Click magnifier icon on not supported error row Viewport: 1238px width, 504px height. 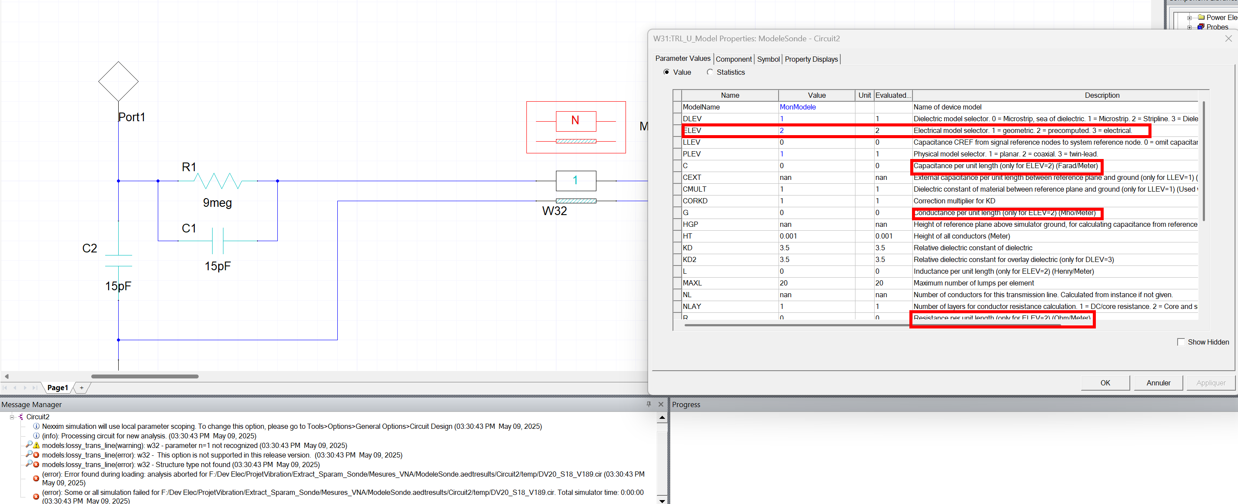[x=29, y=454]
